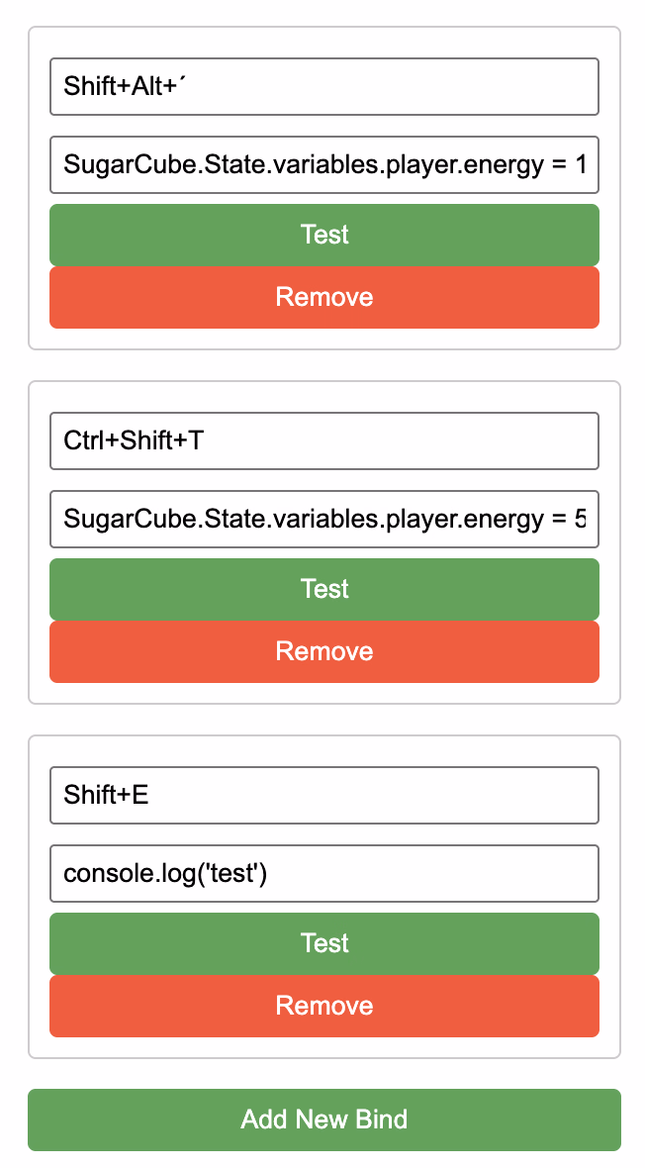The image size is (645, 1168).
Task: Click the Add New Bind button
Action: click(324, 1119)
